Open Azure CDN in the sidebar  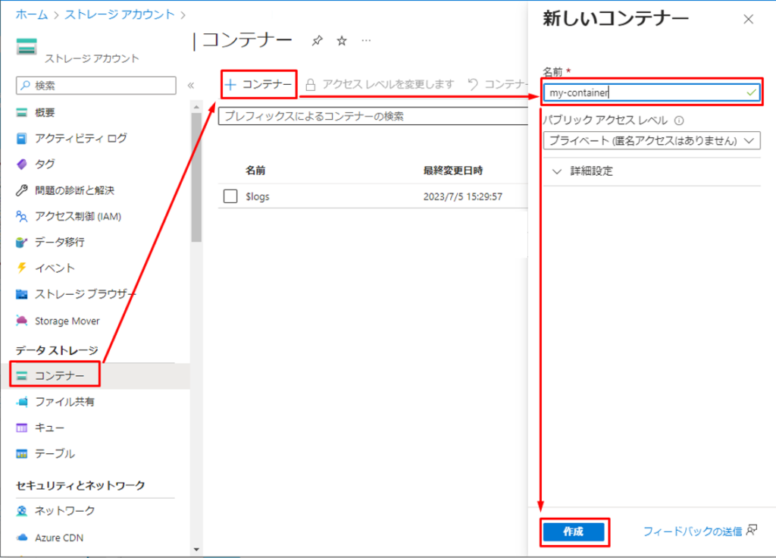tap(59, 538)
